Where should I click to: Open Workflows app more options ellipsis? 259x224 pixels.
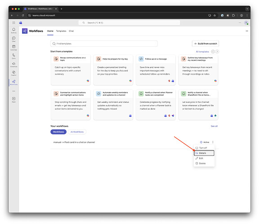click(x=247, y=31)
